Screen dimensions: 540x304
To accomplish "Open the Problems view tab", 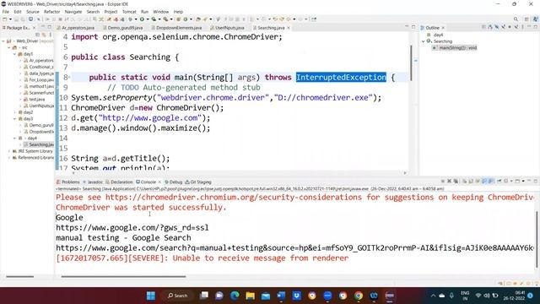I will click(68, 182).
